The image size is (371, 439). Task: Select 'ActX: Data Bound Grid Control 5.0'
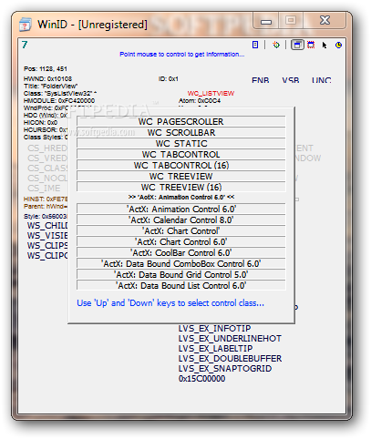181,274
